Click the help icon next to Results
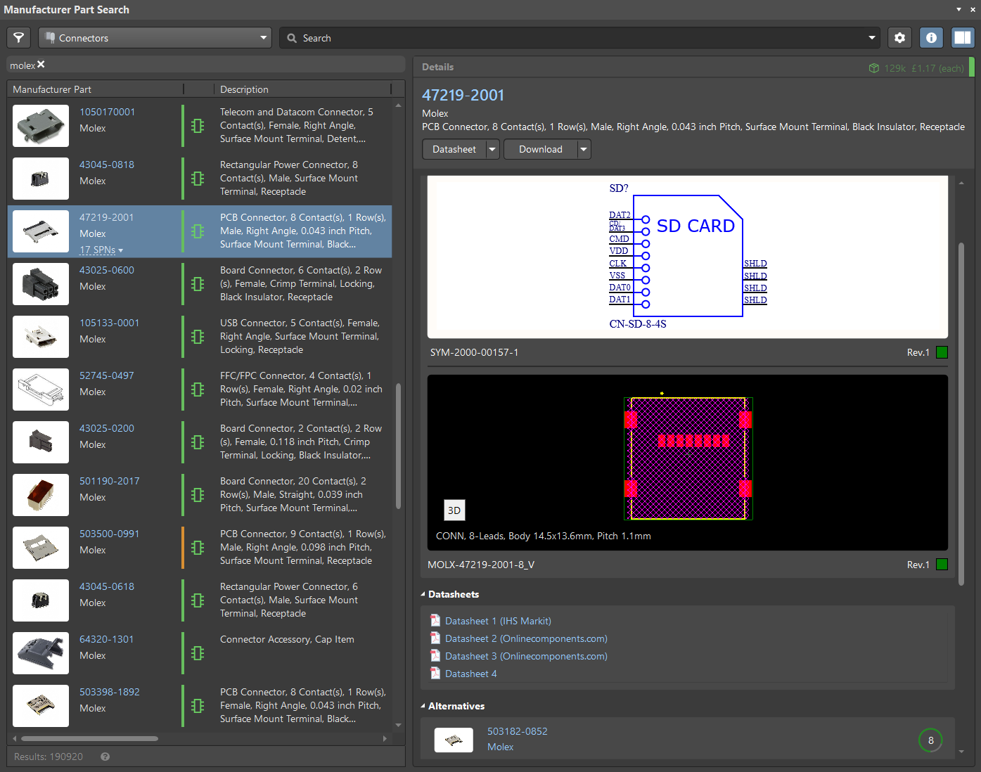 coord(105,757)
